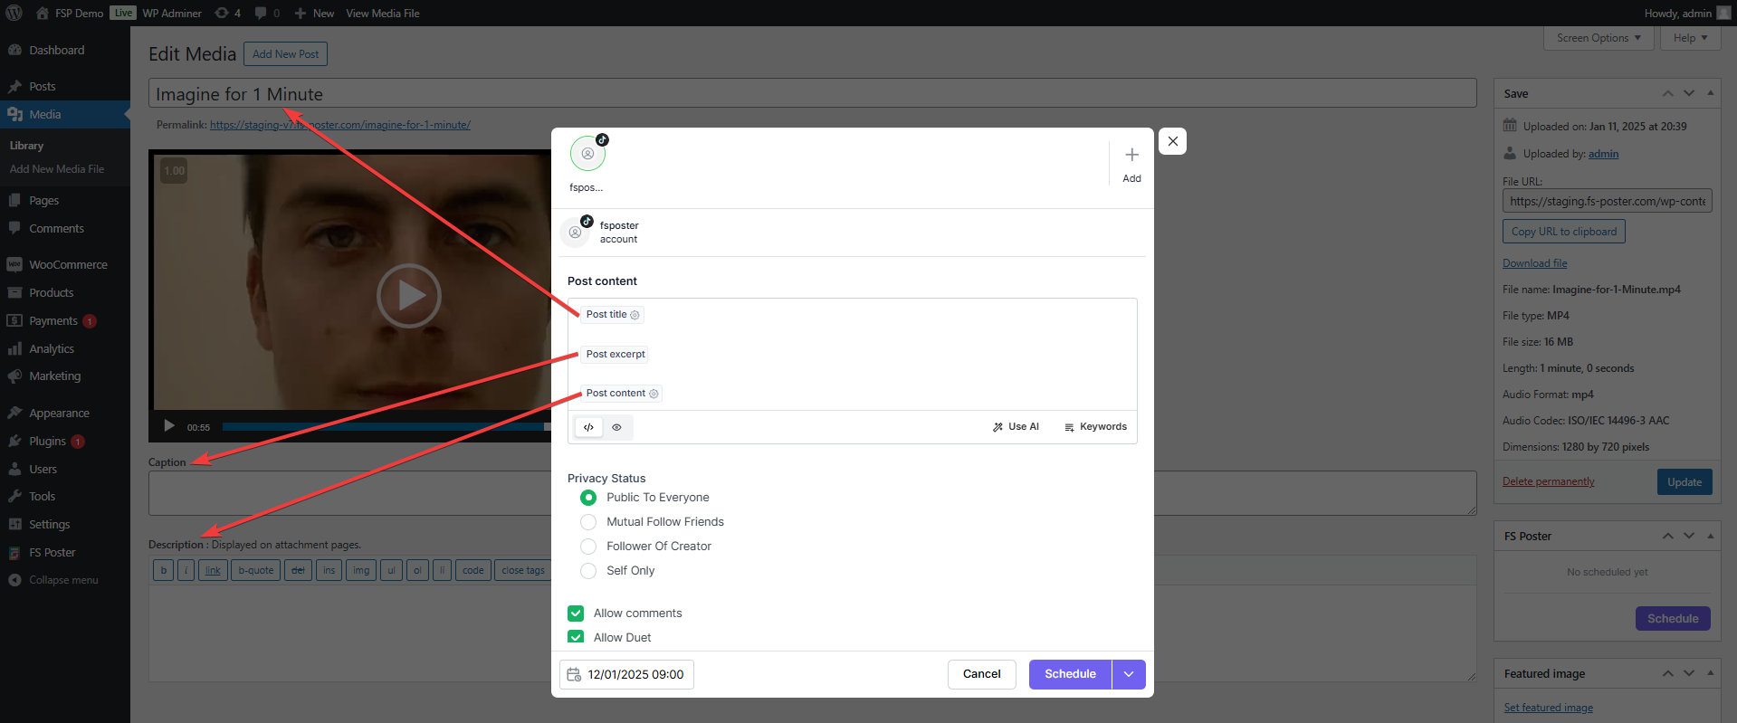Toggle the Save panel collapse arrow
The image size is (1737, 723).
pyautogui.click(x=1710, y=93)
